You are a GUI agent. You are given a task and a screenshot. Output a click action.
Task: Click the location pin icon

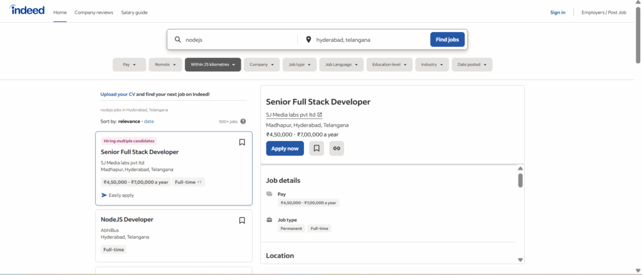(x=308, y=39)
